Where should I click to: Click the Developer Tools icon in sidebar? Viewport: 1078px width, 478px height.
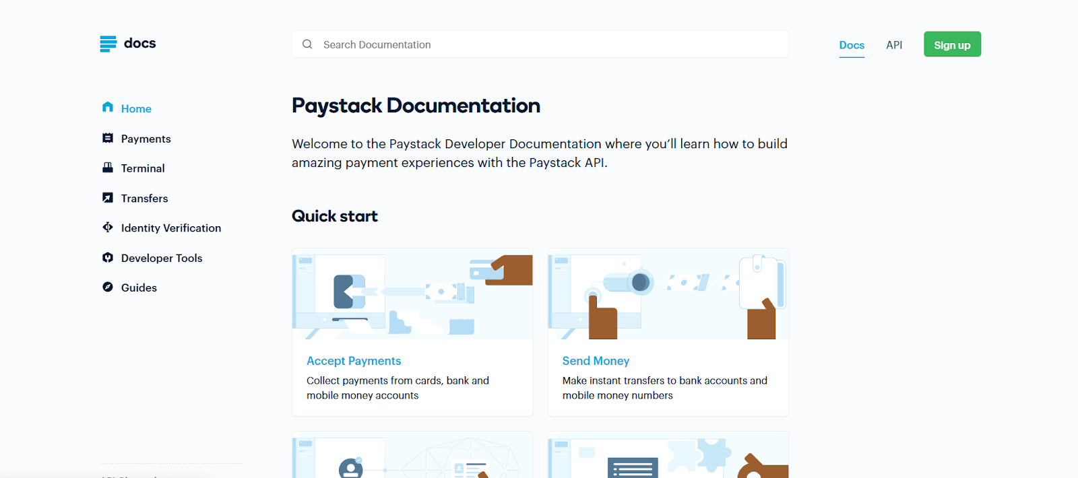[x=108, y=258]
